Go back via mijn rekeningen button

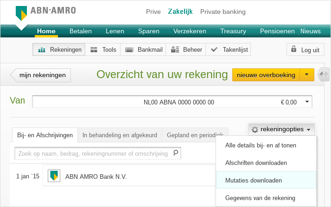tap(40, 75)
